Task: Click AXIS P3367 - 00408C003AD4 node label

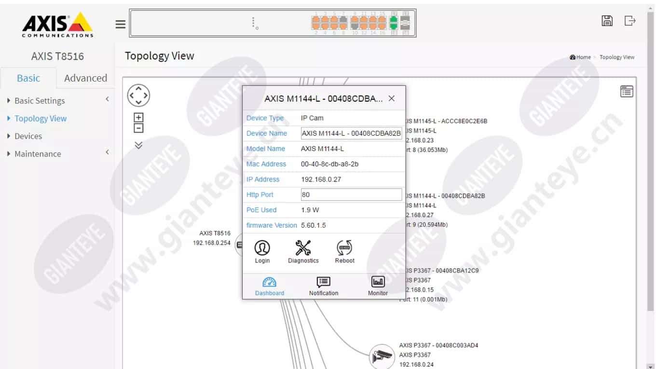Action: coord(438,345)
